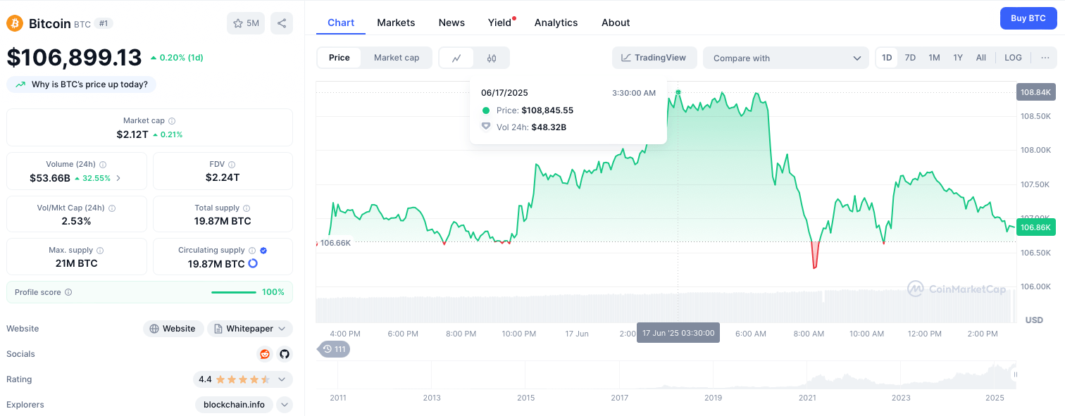
Task: Click the Vol/Mkt Cap info icon
Action: pos(112,208)
